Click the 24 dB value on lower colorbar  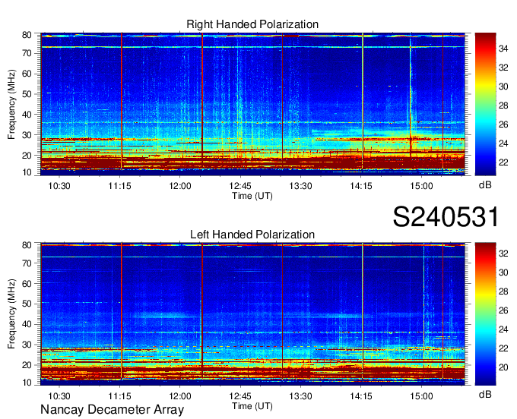click(503, 329)
